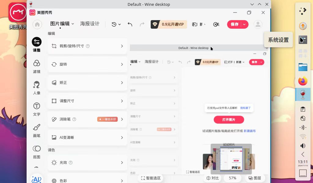Click the 57% zoom level control
Image resolution: width=313 pixels, height=183 pixels.
[x=232, y=178]
